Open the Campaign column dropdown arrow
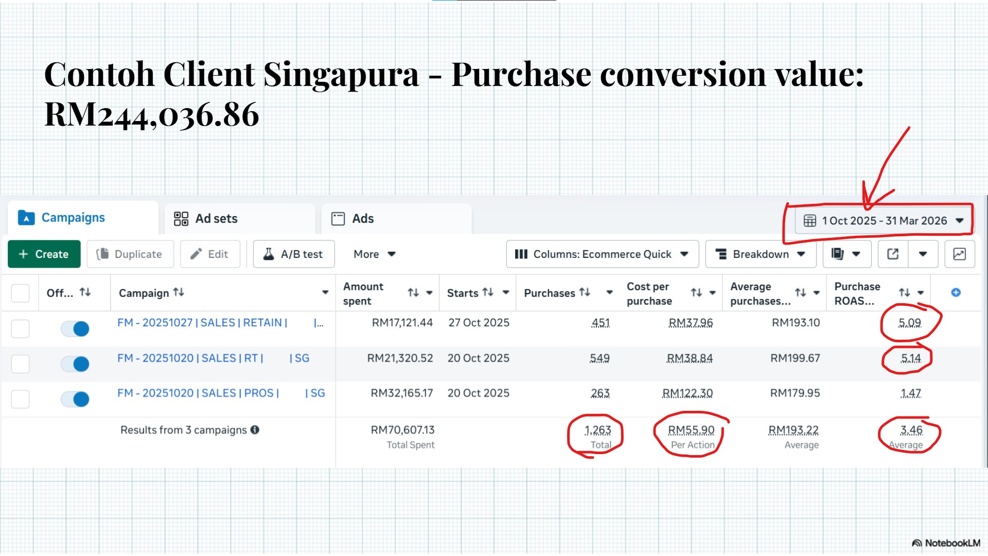 [x=325, y=292]
